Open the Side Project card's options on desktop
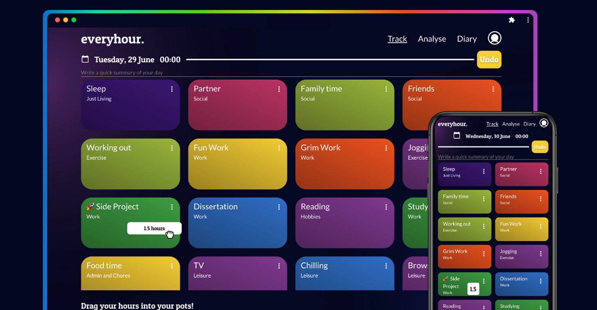 [172, 207]
